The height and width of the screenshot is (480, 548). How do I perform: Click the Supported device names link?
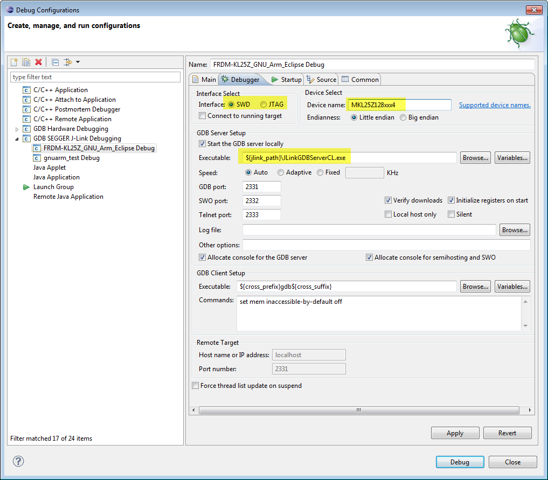(494, 105)
